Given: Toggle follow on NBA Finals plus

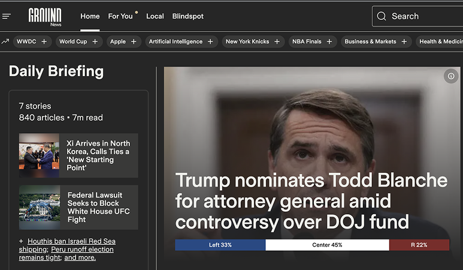Looking at the screenshot, I should pos(329,41).
